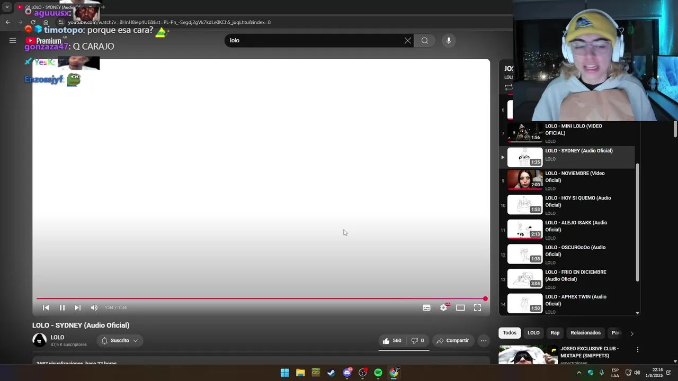Viewport: 678px width, 381px height.
Task: Go to YouTube Premium home logo
Action: point(43,41)
